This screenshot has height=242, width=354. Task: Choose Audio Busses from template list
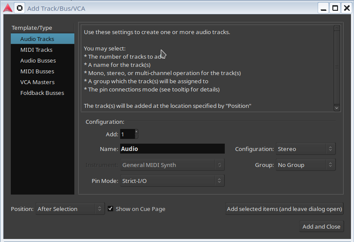pos(38,60)
